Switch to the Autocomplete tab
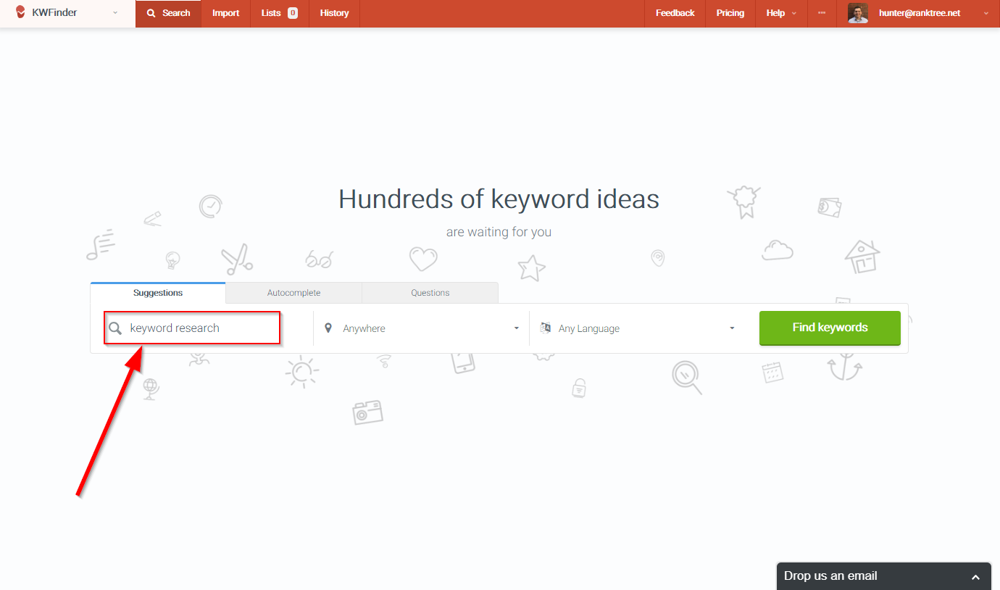1000x590 pixels. 293,292
